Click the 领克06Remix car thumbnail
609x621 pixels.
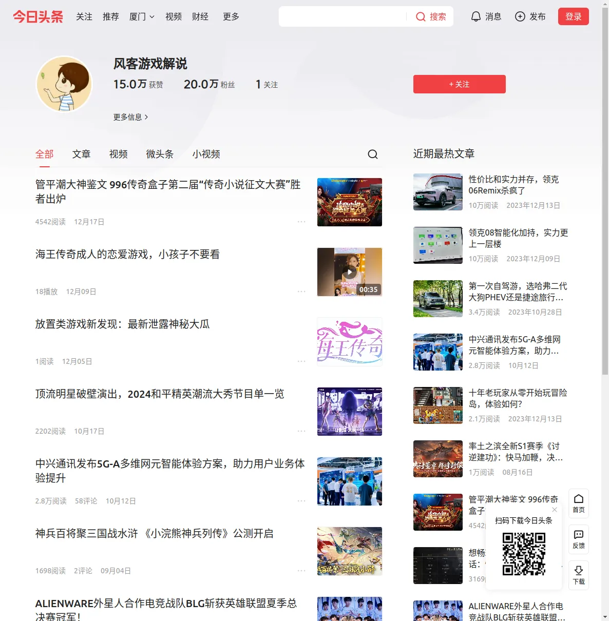(438, 192)
